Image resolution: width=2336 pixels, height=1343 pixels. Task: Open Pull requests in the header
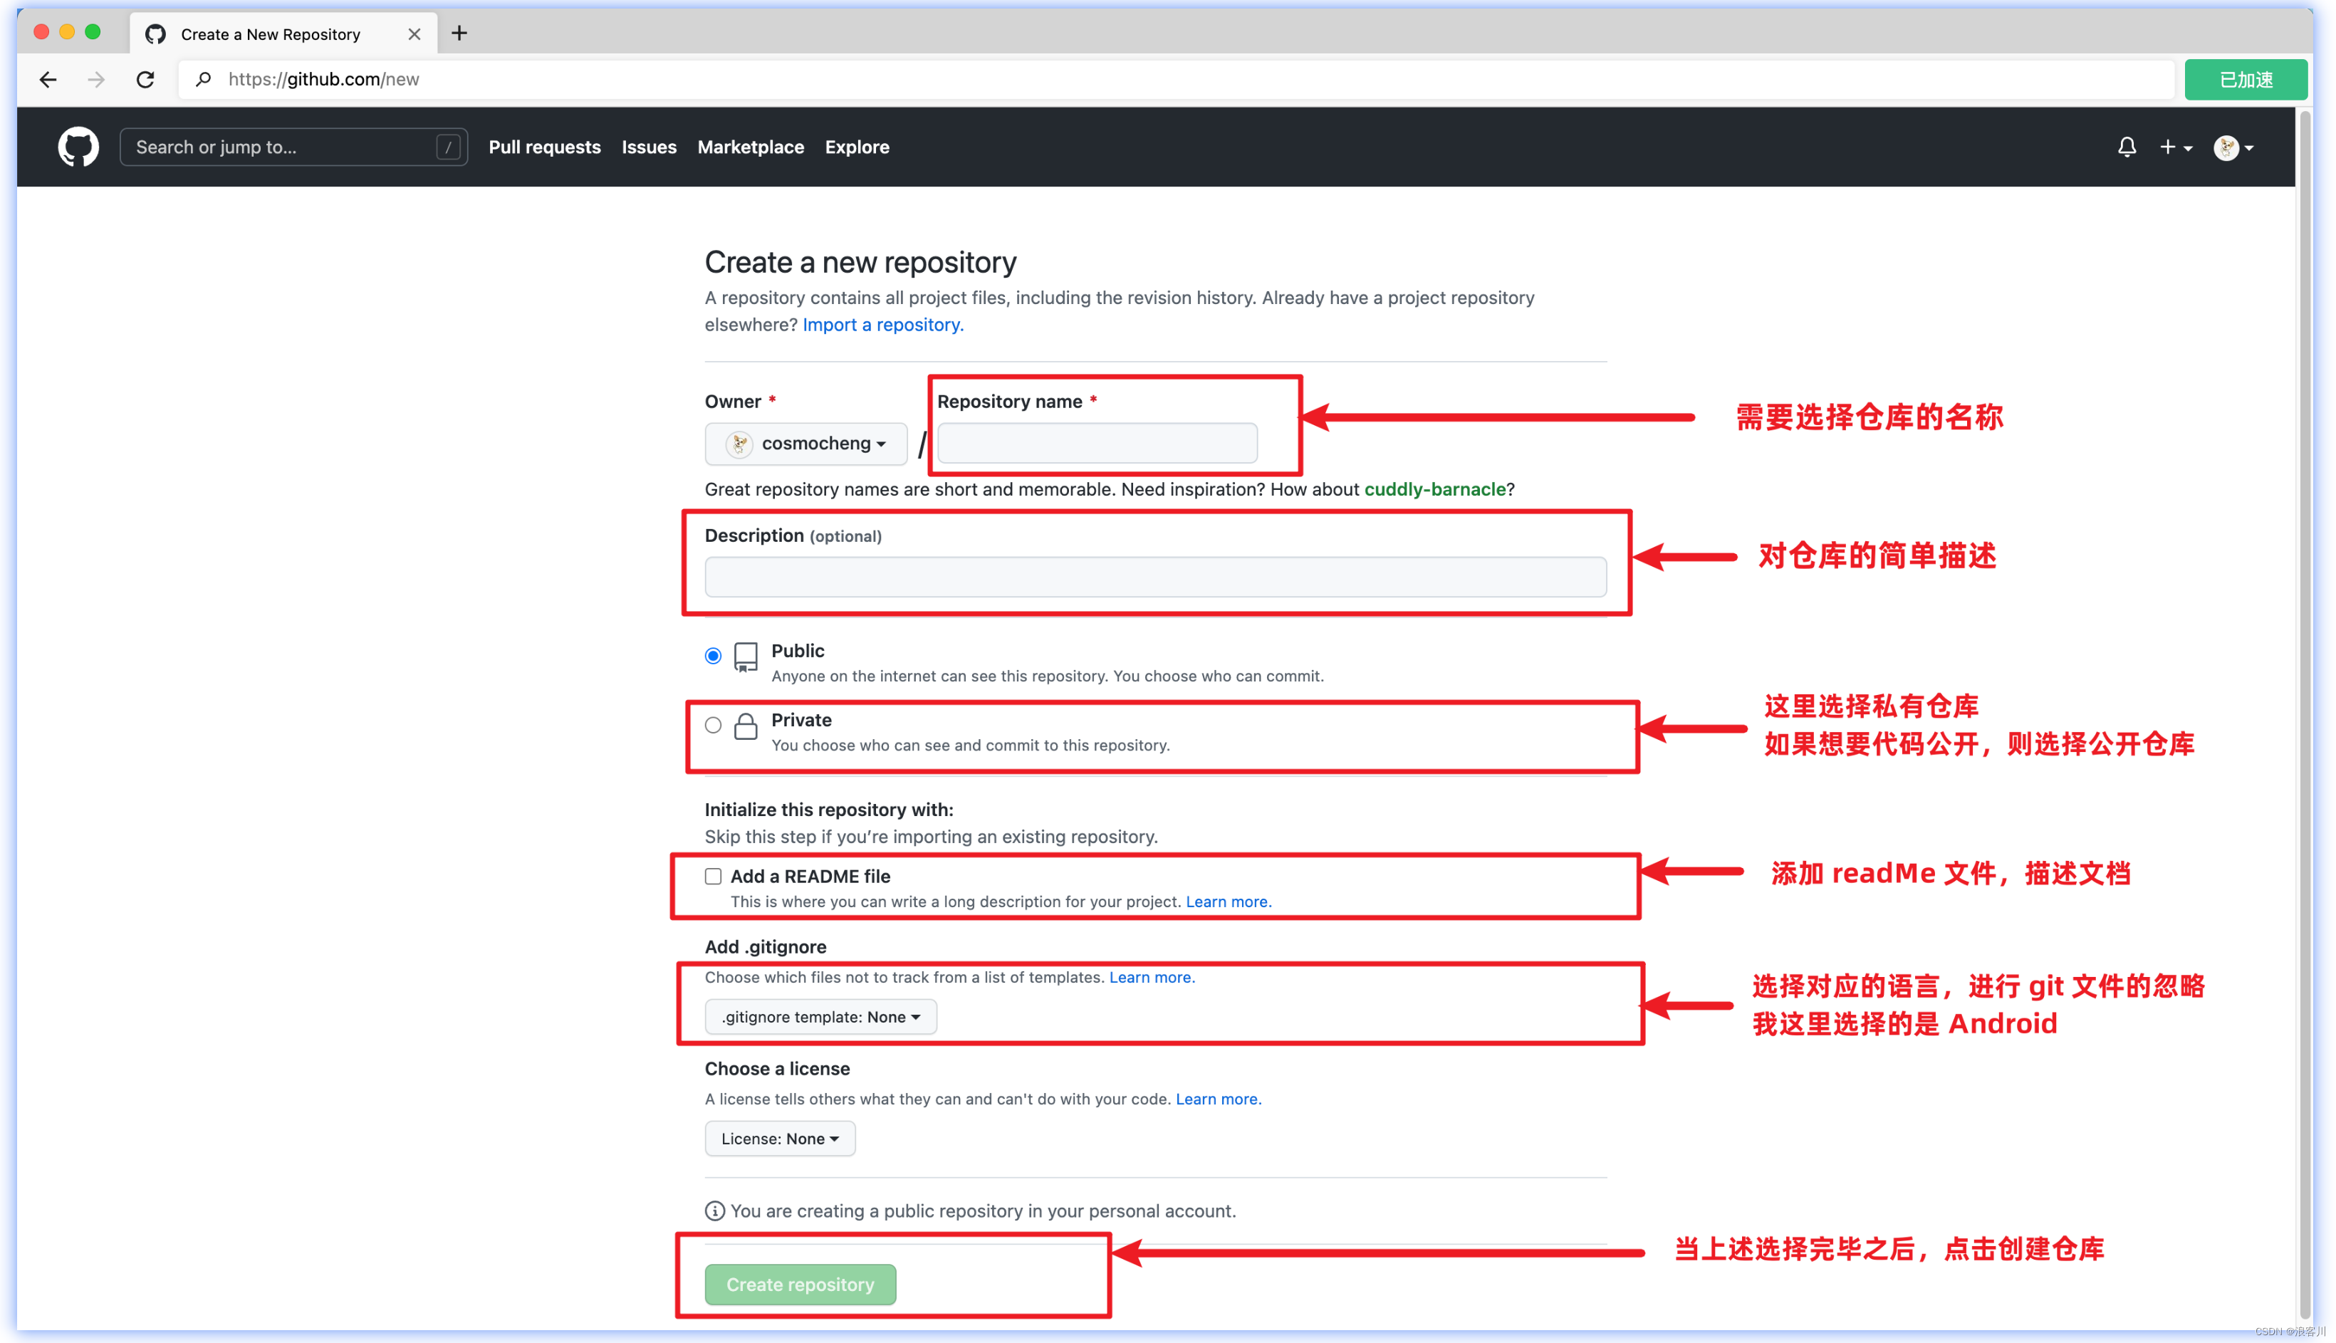coord(544,147)
